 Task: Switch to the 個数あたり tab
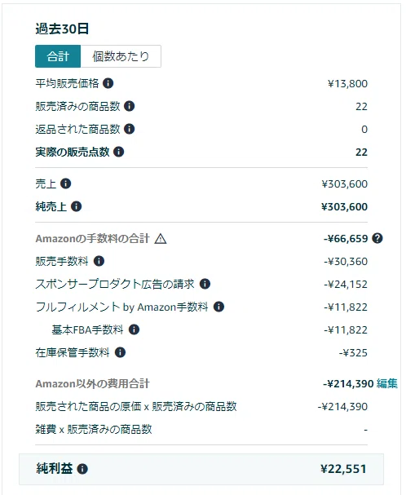121,56
